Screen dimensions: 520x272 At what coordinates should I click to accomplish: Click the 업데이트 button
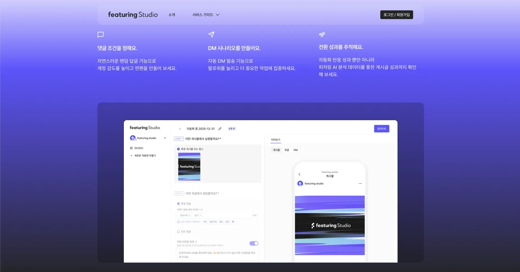point(382,129)
